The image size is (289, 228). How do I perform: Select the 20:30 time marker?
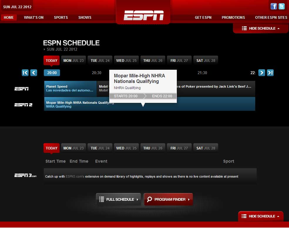pos(97,73)
